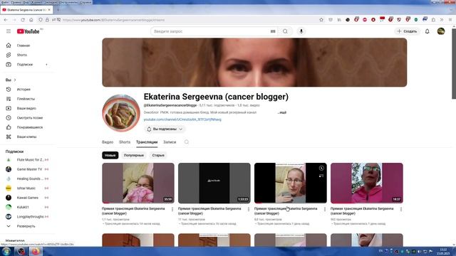
Task: Expand the Вы section chevron
Action: point(15,80)
